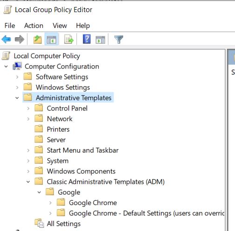Click the Control Panel folder icon
Screen dimensions: 235x231
coord(39,108)
